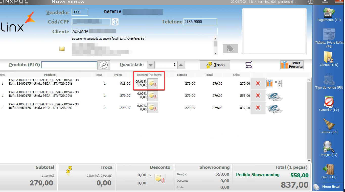Screen dimensions: 345x192
Task: Click the Quantidade increase arrow
Action: 181,65
